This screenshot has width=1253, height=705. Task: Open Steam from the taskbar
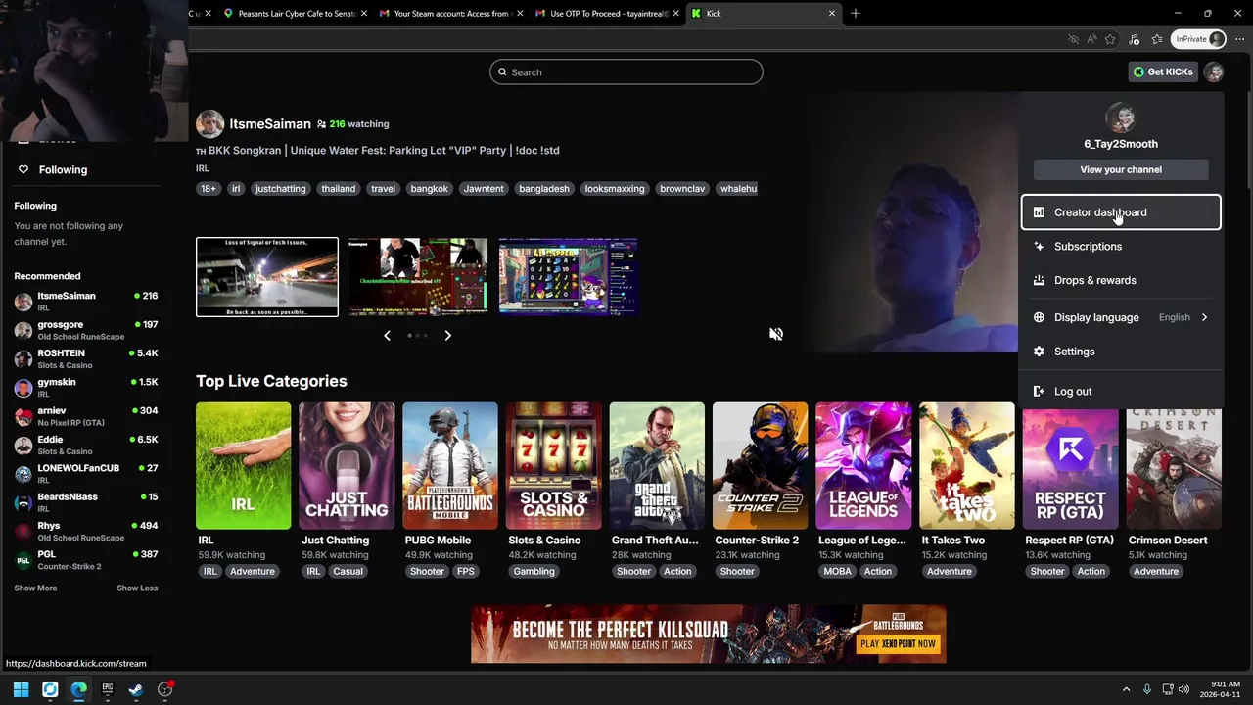tap(136, 689)
